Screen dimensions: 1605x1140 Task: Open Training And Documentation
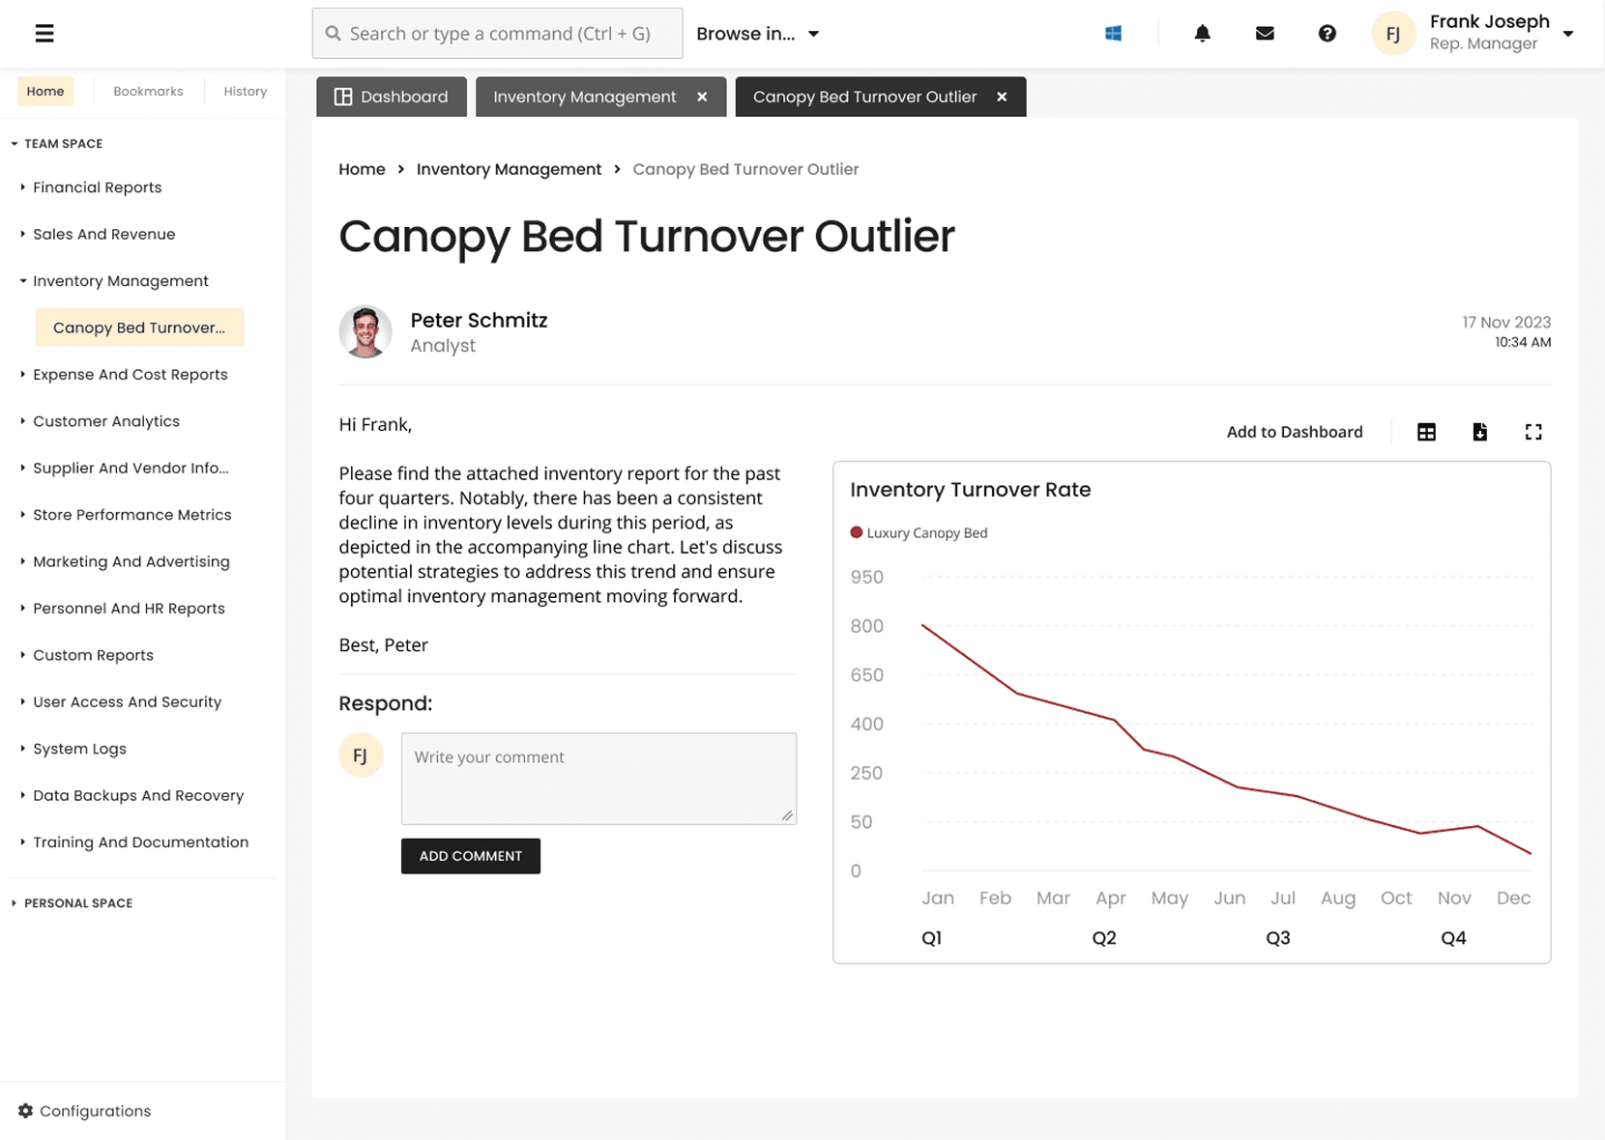click(x=140, y=842)
